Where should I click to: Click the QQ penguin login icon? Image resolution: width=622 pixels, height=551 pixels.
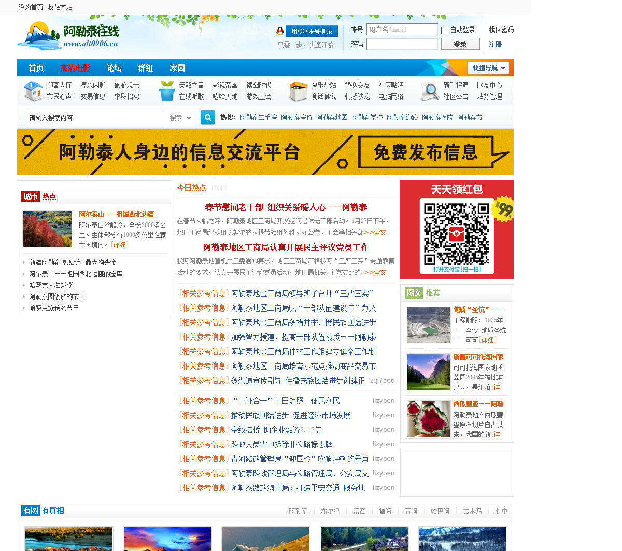280,31
